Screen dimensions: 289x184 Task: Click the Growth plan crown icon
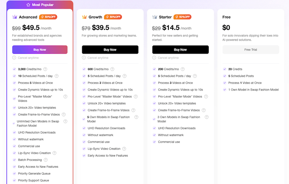tap(85, 17)
